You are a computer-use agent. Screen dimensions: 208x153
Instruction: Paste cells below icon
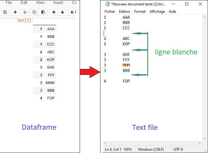(x=43, y=12)
